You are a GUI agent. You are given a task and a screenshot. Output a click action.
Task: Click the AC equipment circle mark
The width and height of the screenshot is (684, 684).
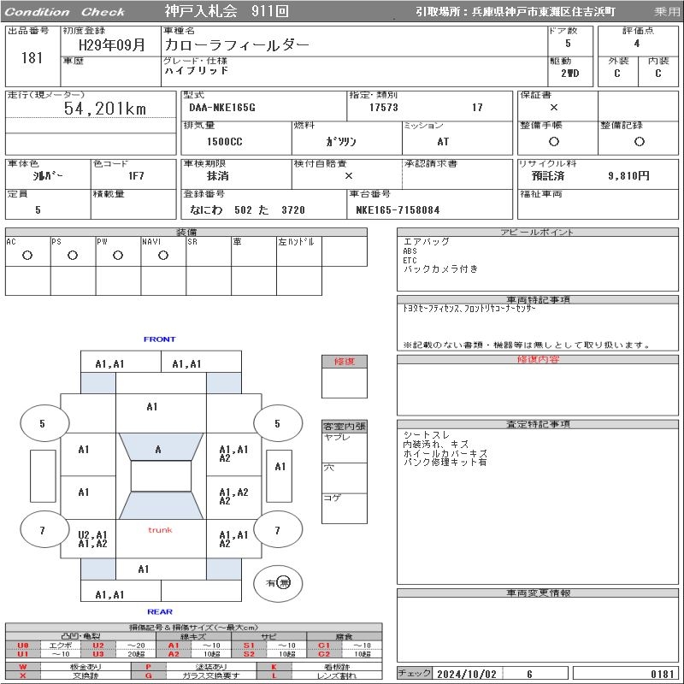click(x=27, y=256)
